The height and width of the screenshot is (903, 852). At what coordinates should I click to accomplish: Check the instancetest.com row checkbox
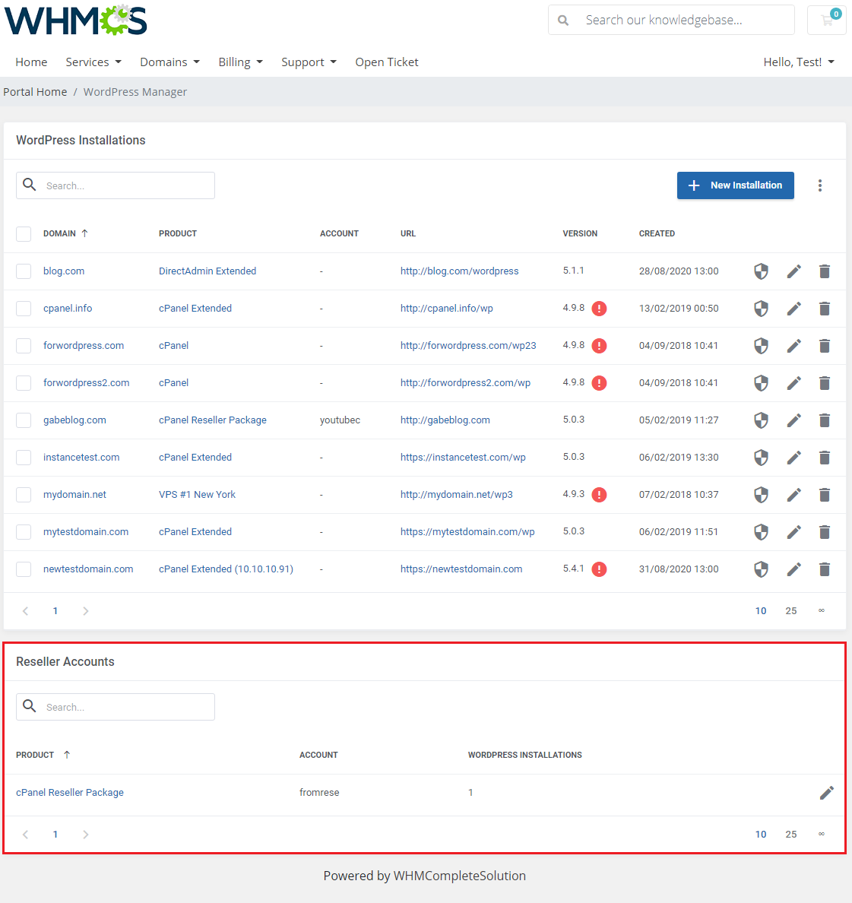click(x=24, y=458)
